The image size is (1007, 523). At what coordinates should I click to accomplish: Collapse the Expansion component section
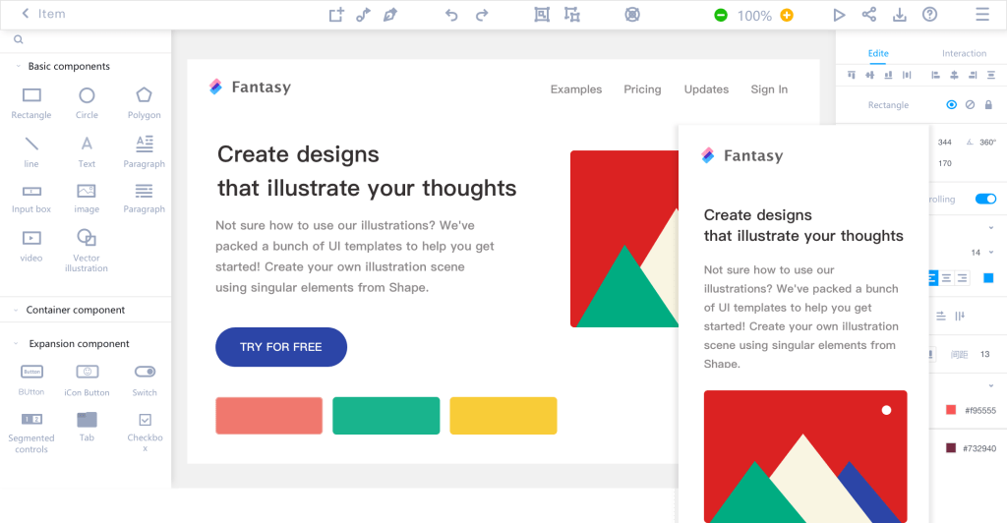tap(17, 344)
